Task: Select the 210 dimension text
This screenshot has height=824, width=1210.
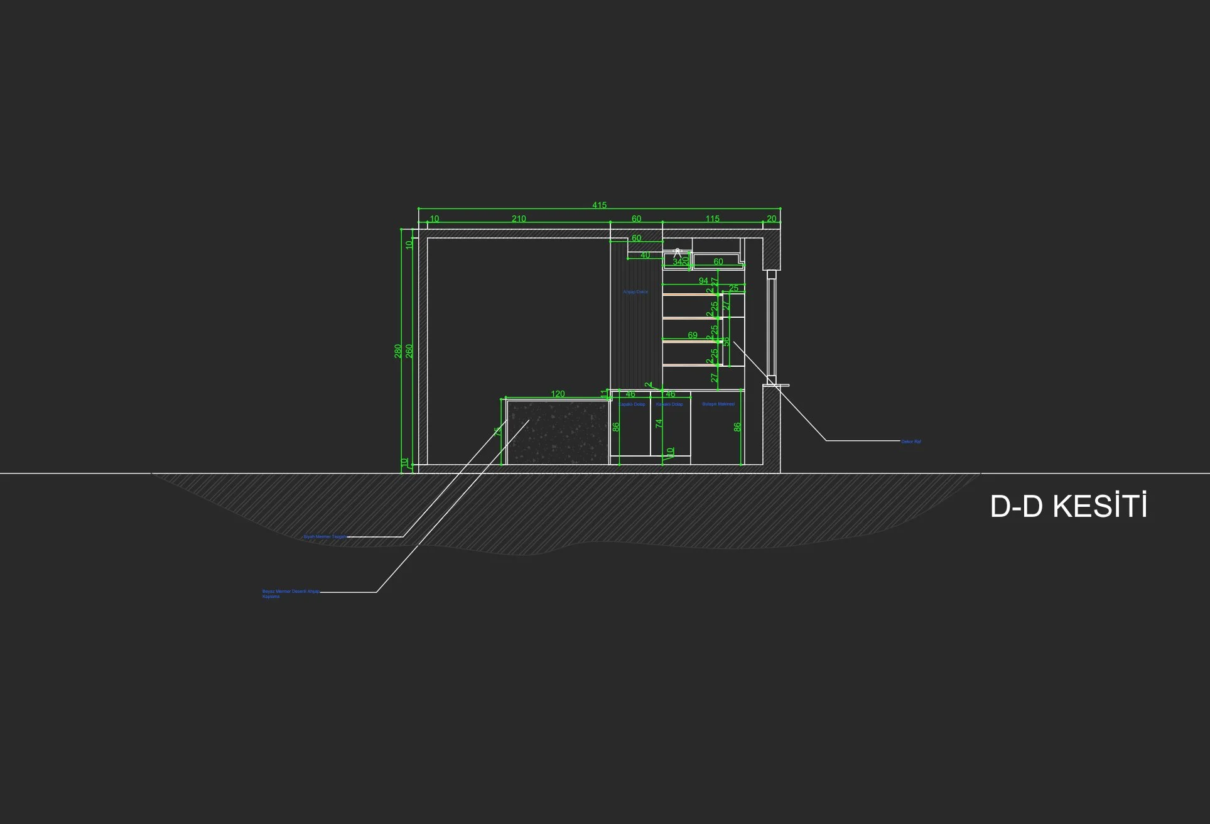Action: 519,219
